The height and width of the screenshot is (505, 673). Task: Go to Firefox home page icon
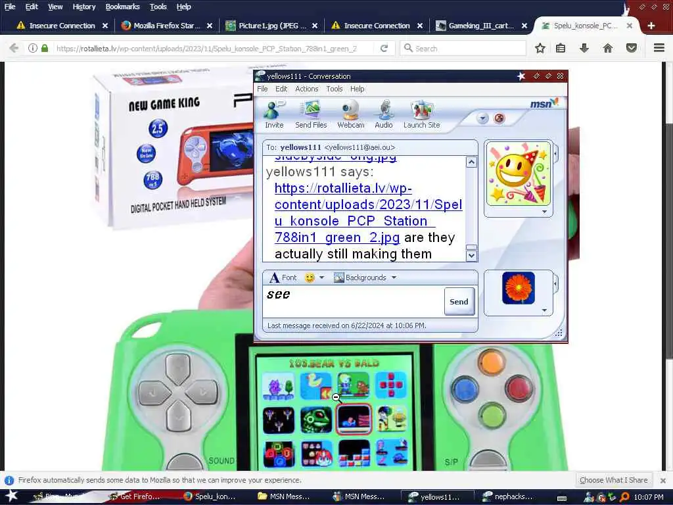[x=608, y=48]
